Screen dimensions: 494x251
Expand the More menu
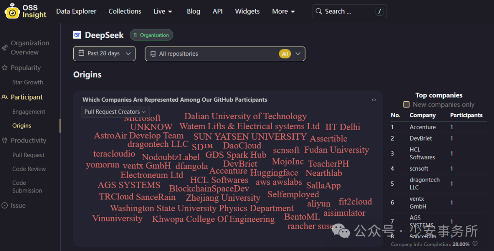click(x=284, y=11)
